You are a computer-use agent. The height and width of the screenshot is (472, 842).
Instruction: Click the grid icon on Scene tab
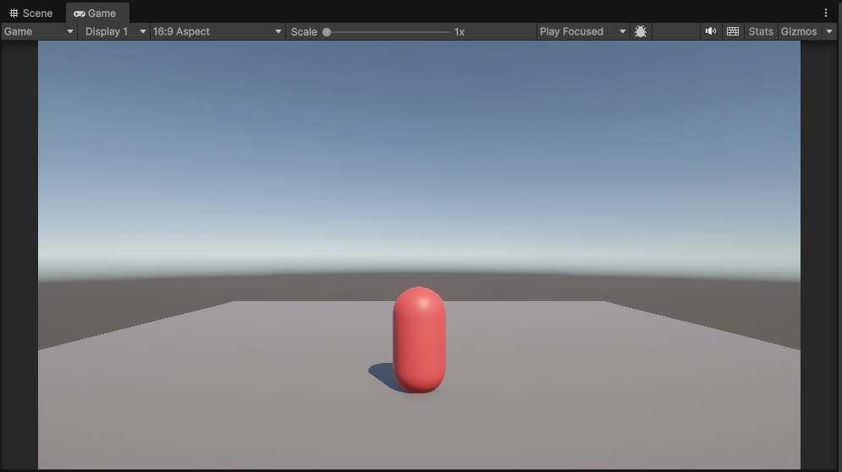coord(14,14)
